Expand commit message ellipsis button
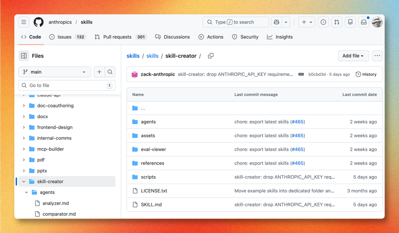The height and width of the screenshot is (233, 399). pos(301,74)
